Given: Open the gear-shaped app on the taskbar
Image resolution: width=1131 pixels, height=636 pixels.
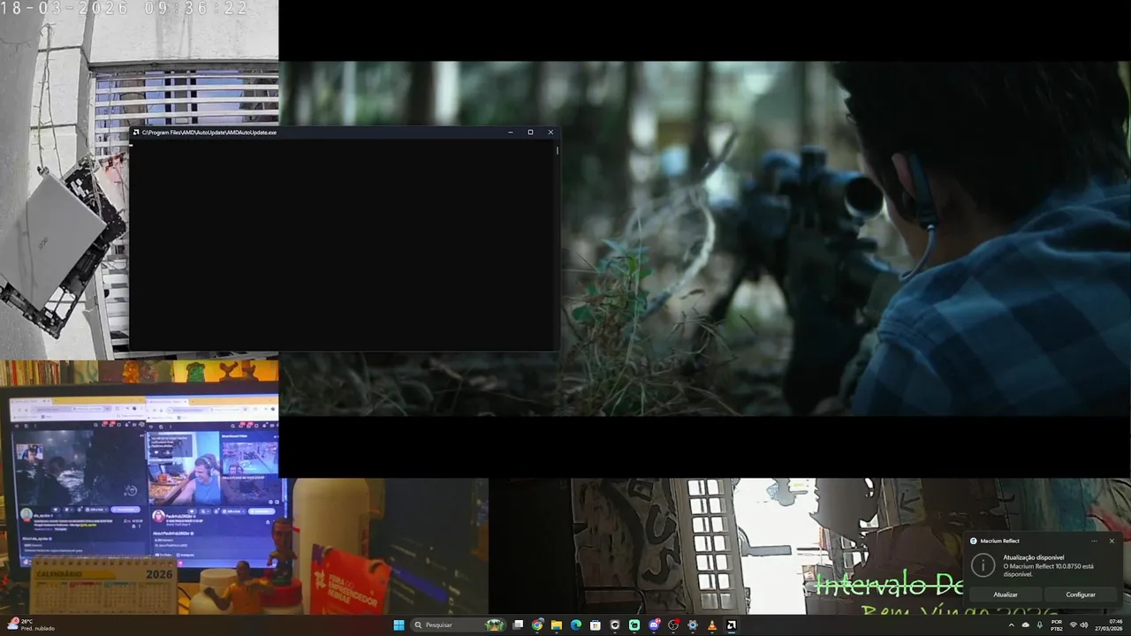Looking at the screenshot, I should point(692,625).
